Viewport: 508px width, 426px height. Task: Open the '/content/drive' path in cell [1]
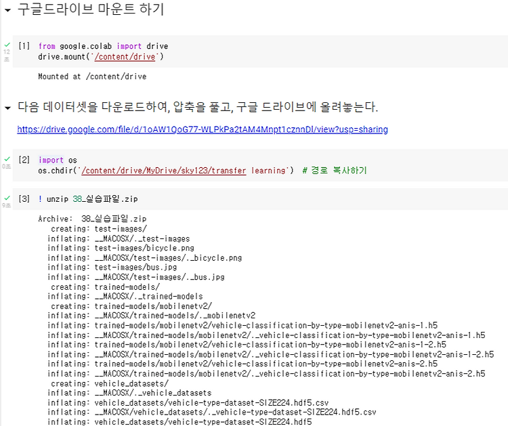tap(125, 57)
